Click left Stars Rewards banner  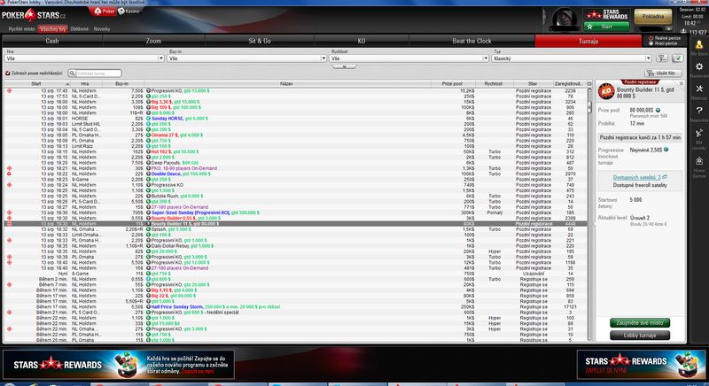119,365
